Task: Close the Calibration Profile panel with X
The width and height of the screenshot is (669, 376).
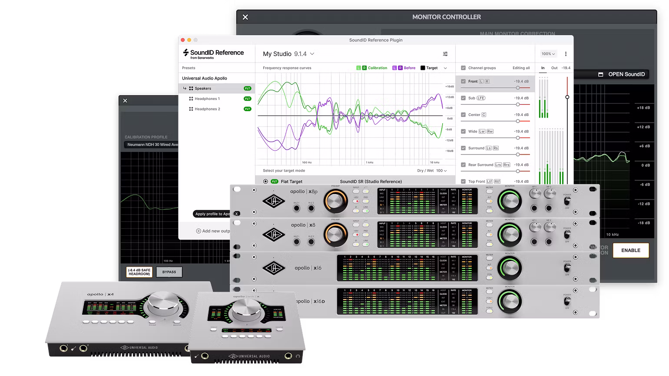Action: point(125,101)
